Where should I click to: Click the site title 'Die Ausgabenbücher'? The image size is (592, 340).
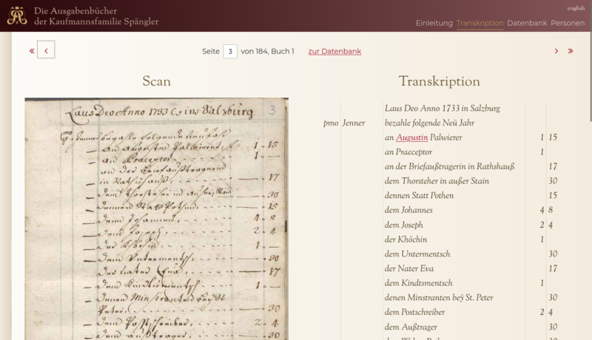pyautogui.click(x=85, y=10)
